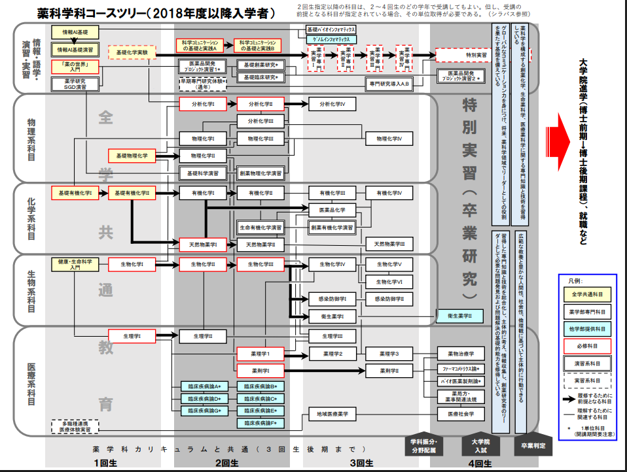627x472 pixels.
Task: Click the 学科振分・分野配属 milestone marker
Action: point(423,446)
